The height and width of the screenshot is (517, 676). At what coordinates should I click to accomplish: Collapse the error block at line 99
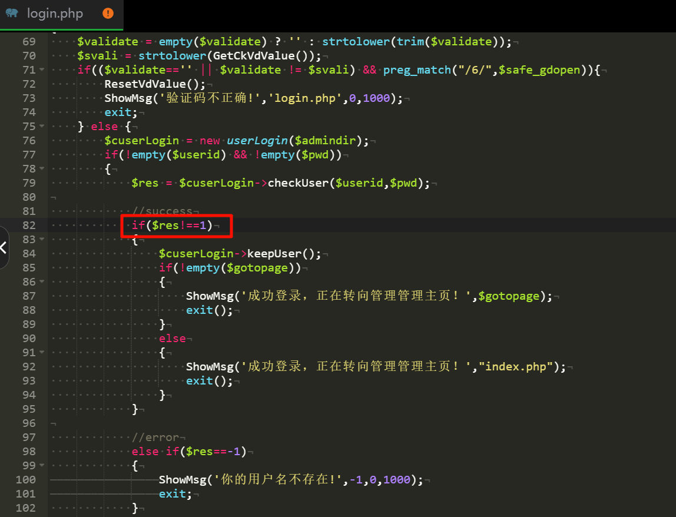click(42, 466)
